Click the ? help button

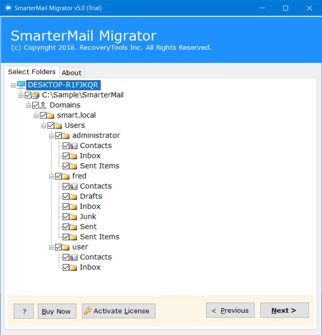pos(24,311)
